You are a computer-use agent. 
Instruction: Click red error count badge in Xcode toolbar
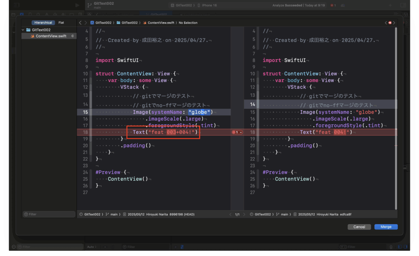pos(333,5)
